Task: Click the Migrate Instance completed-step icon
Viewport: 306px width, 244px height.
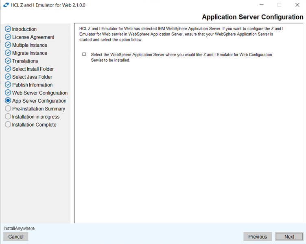Action: (8, 53)
